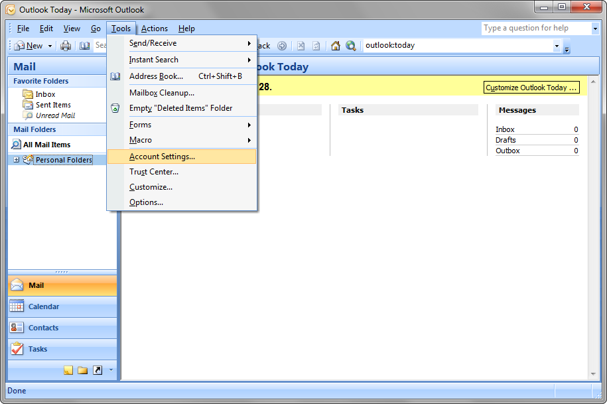Select Account Settings from Tools menu

[162, 157]
